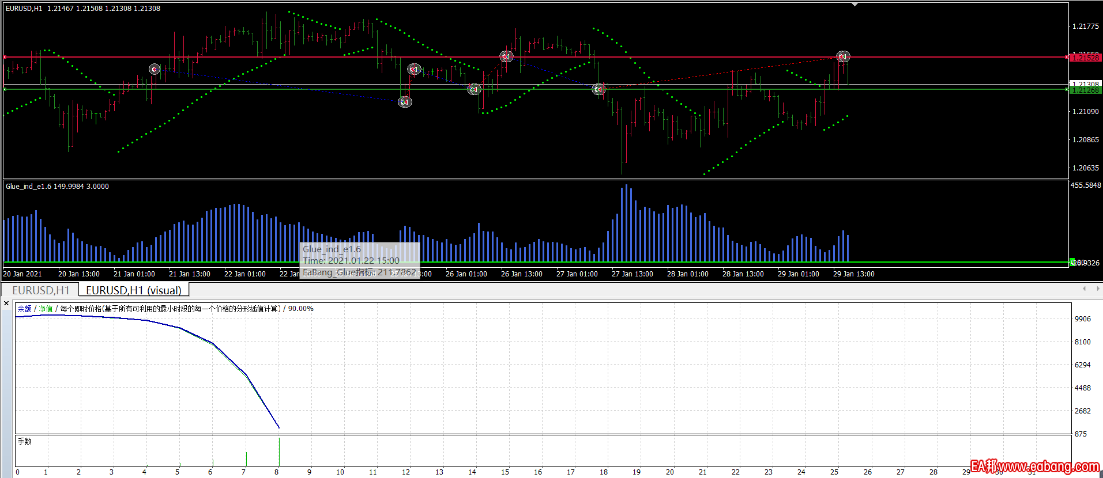
Task: Click the 9906 balance scale value
Action: [1083, 319]
